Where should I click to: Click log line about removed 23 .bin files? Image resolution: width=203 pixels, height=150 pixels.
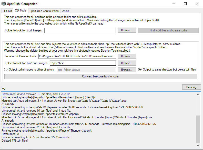tap(36, 127)
